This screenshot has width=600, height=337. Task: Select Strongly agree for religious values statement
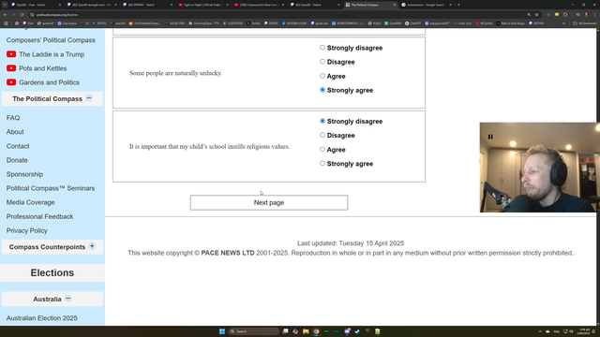(322, 163)
